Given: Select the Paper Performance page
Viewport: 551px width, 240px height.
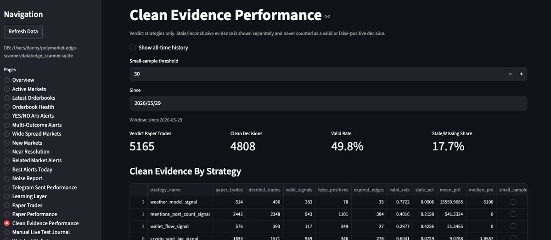Looking at the screenshot, I should point(30,214).
